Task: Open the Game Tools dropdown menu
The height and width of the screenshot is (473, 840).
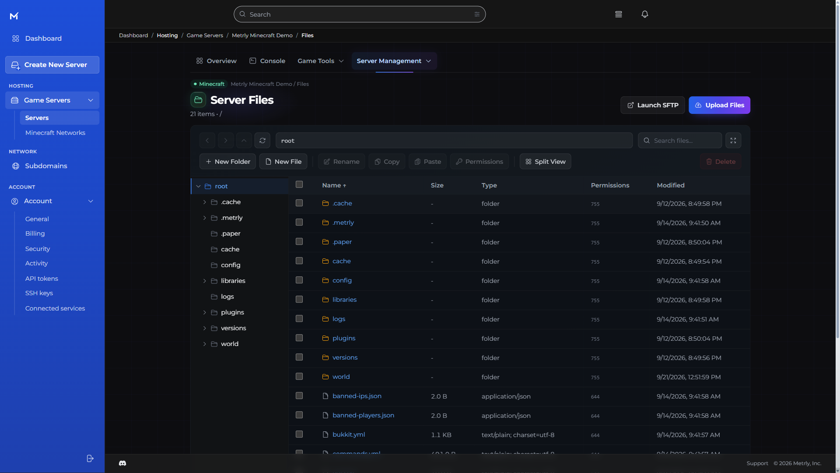Action: pyautogui.click(x=320, y=61)
